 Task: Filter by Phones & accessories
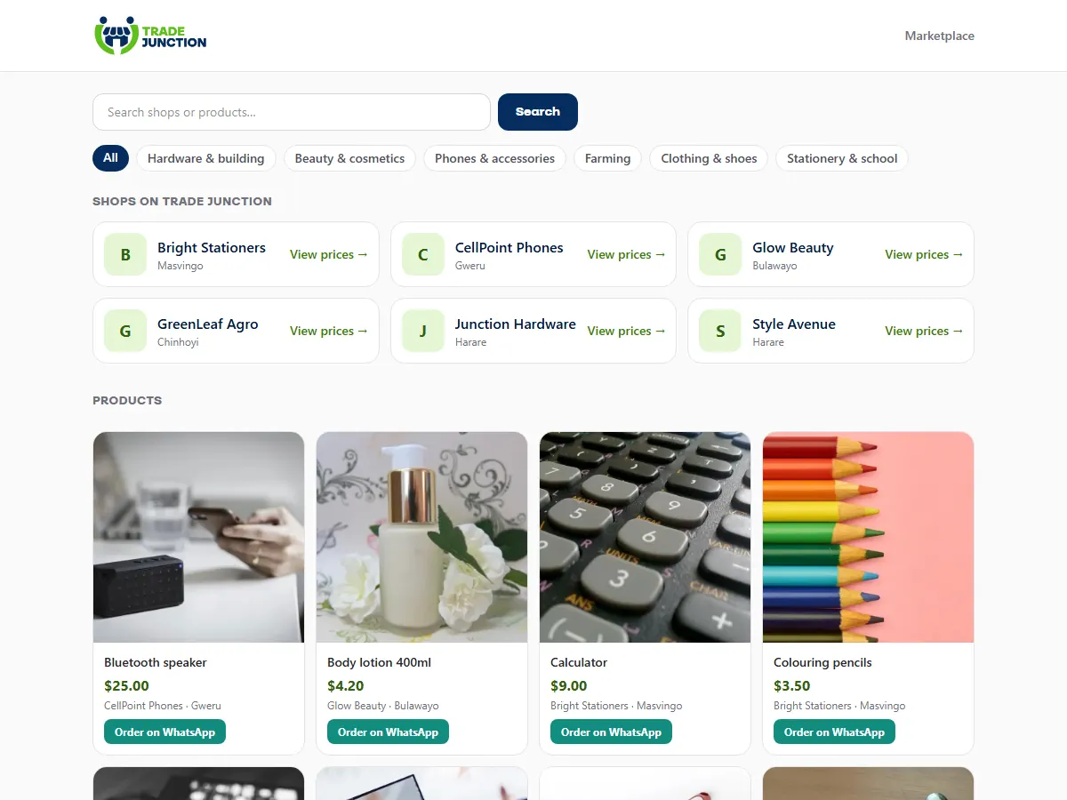(x=494, y=158)
